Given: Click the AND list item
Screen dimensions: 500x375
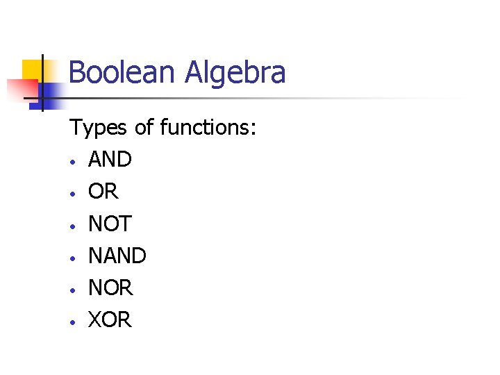Looking at the screenshot, I should click(x=110, y=159).
